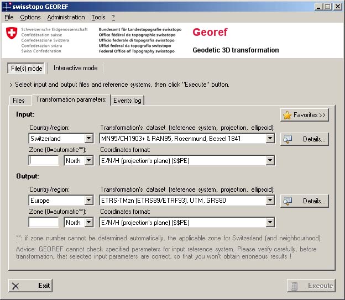Minimize the swisstopo GEOREF window
The height and width of the screenshot is (300, 345).
click(318, 7)
